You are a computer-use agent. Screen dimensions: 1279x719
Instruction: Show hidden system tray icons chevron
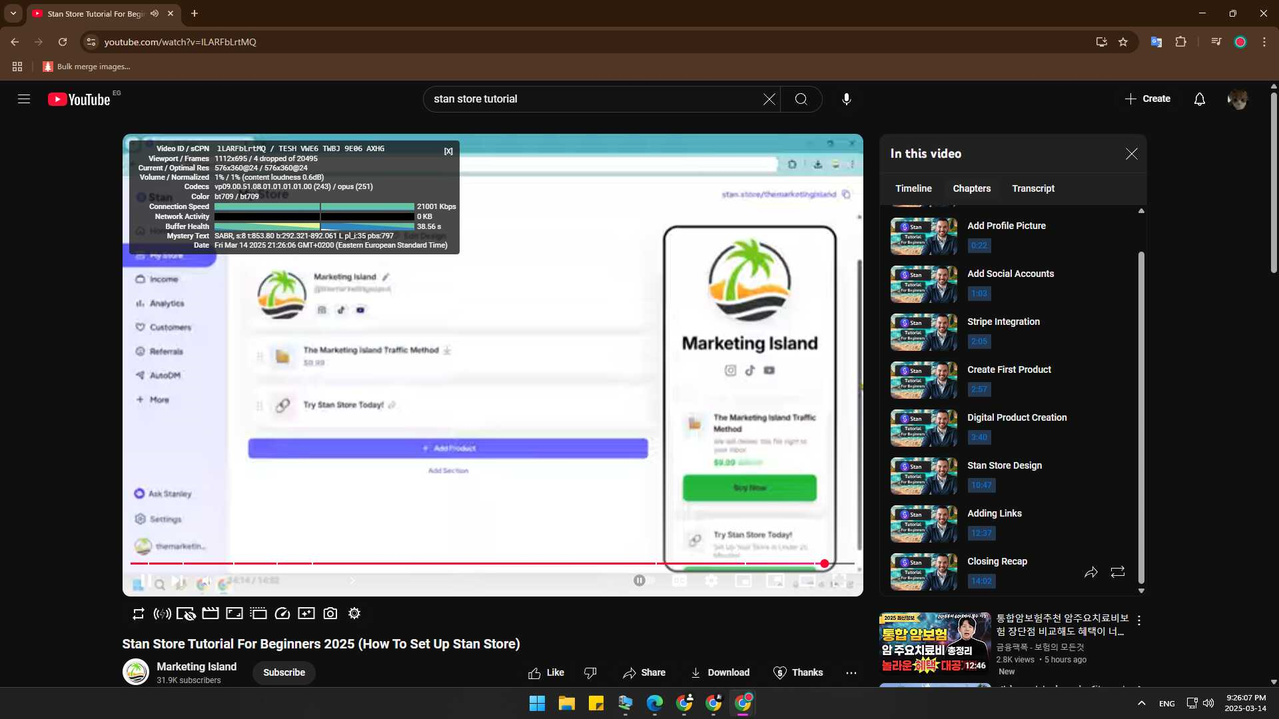(x=1142, y=703)
